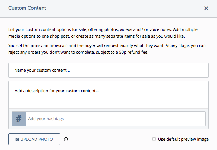Viewport: 217px width, 150px height.
Task: Click the hashtag symbol icon
Action: (19, 119)
